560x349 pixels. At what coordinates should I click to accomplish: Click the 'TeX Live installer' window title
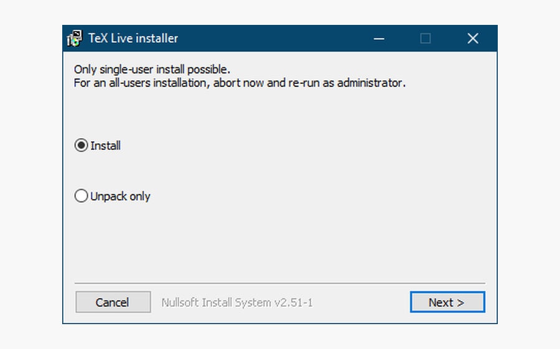[x=133, y=38]
